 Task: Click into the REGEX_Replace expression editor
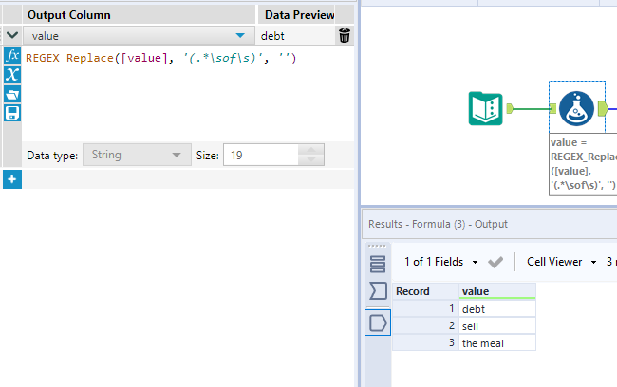click(x=188, y=94)
